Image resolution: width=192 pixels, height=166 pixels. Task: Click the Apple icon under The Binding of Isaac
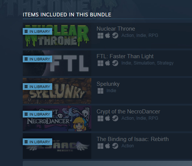coord(108,146)
